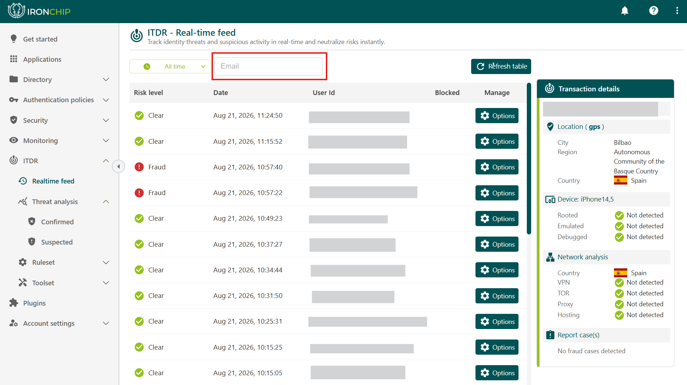Open Get started page
Viewport: 687px width, 385px height.
tap(40, 39)
